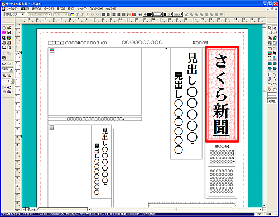Select the table frame tool in right toolbox
The height and width of the screenshot is (217, 279).
tap(270, 49)
